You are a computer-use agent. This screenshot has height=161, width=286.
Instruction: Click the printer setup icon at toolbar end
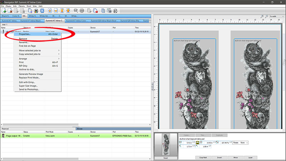[115, 11]
